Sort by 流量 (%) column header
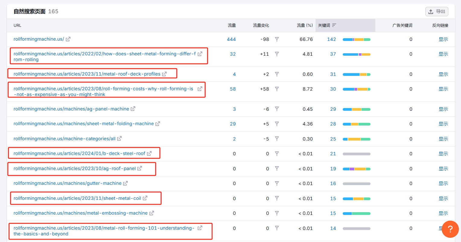Image resolution: width=461 pixels, height=242 pixels. [305, 25]
